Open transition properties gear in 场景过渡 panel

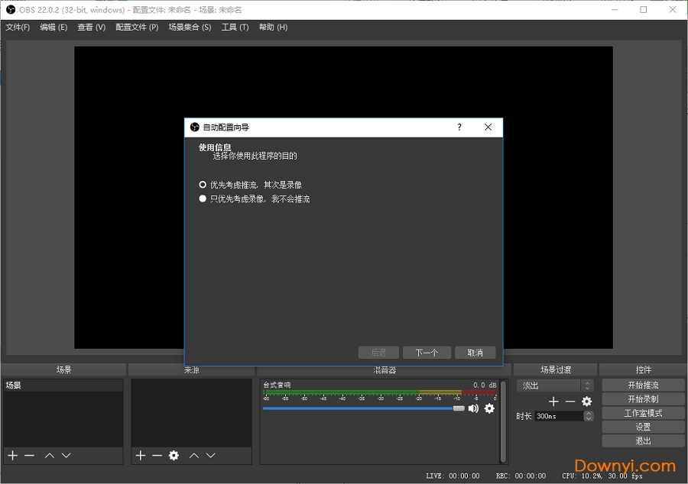[586, 401]
